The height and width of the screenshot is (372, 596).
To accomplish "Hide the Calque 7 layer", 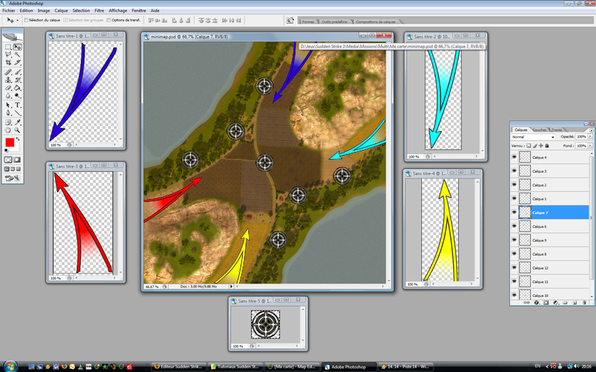I will pyautogui.click(x=515, y=212).
